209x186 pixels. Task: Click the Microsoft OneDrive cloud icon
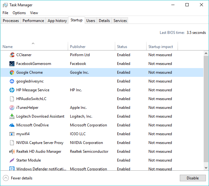pyautogui.click(x=12, y=125)
